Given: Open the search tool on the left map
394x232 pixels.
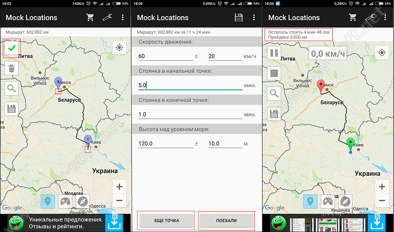Looking at the screenshot, I should (12, 88).
